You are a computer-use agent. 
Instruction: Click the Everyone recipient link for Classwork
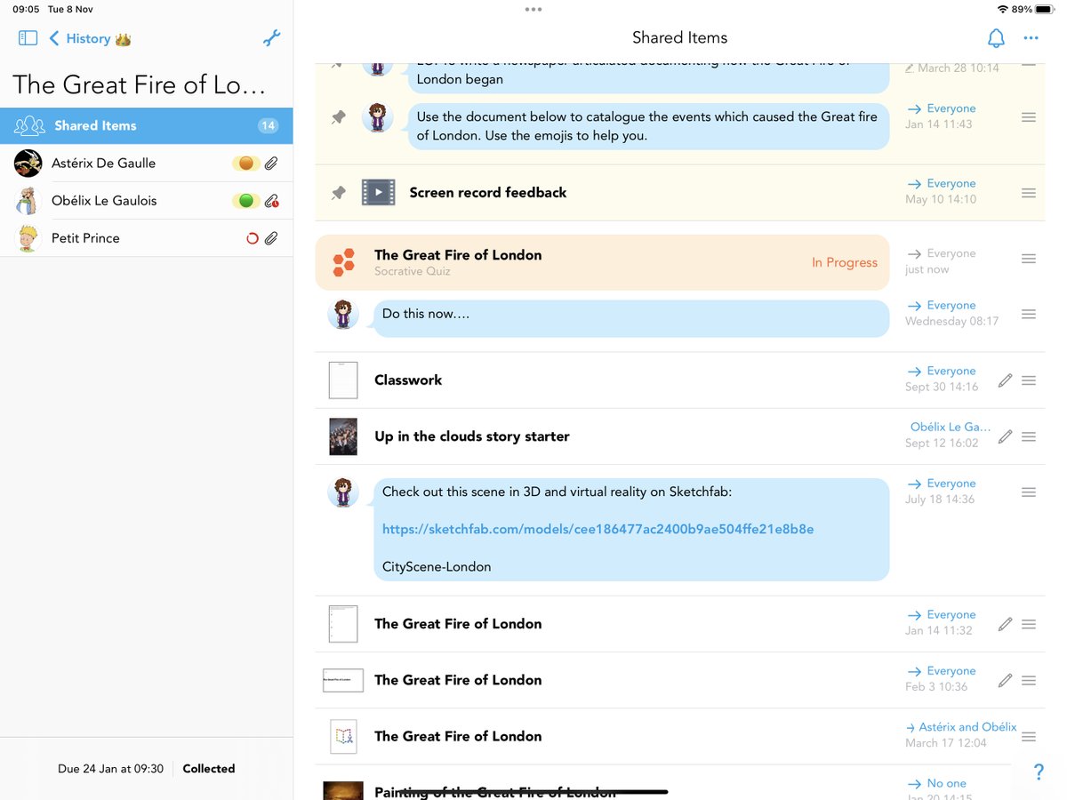click(x=949, y=371)
